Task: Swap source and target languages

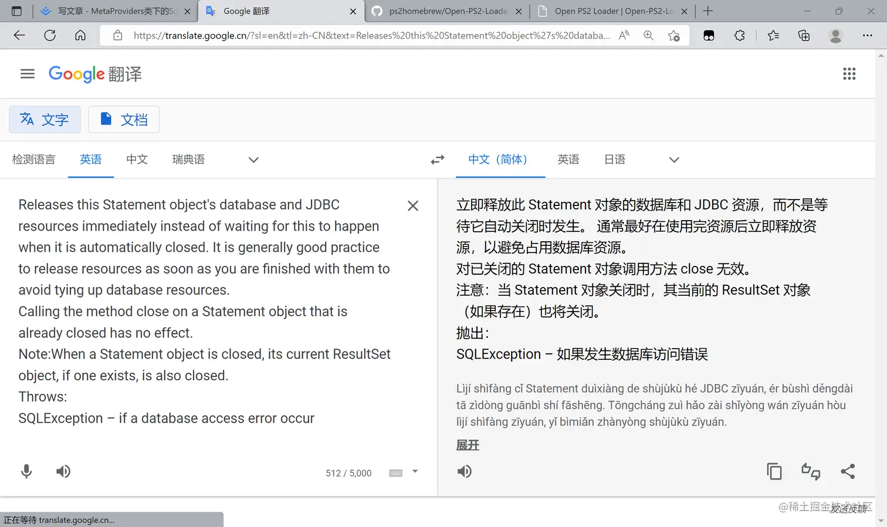Action: click(x=438, y=160)
